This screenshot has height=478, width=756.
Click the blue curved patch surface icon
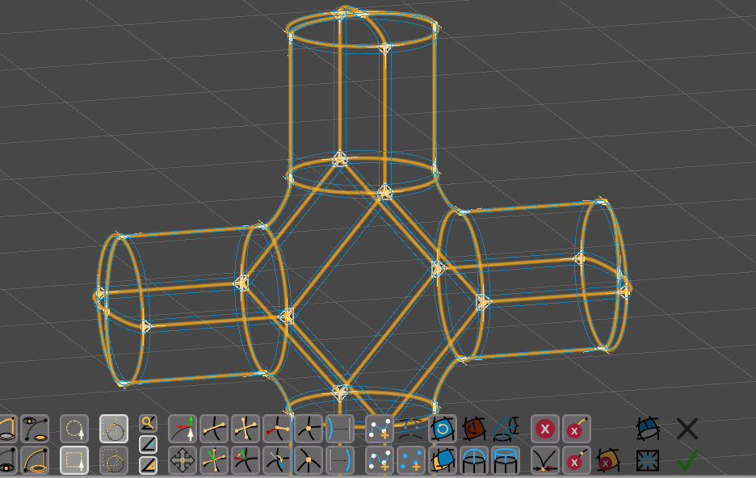click(x=648, y=429)
